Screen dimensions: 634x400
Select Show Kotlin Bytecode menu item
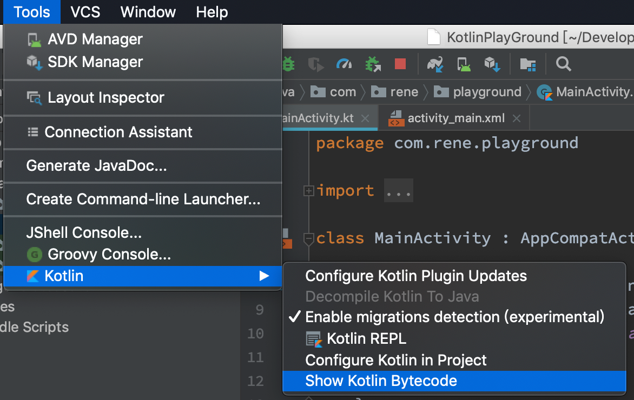(381, 381)
